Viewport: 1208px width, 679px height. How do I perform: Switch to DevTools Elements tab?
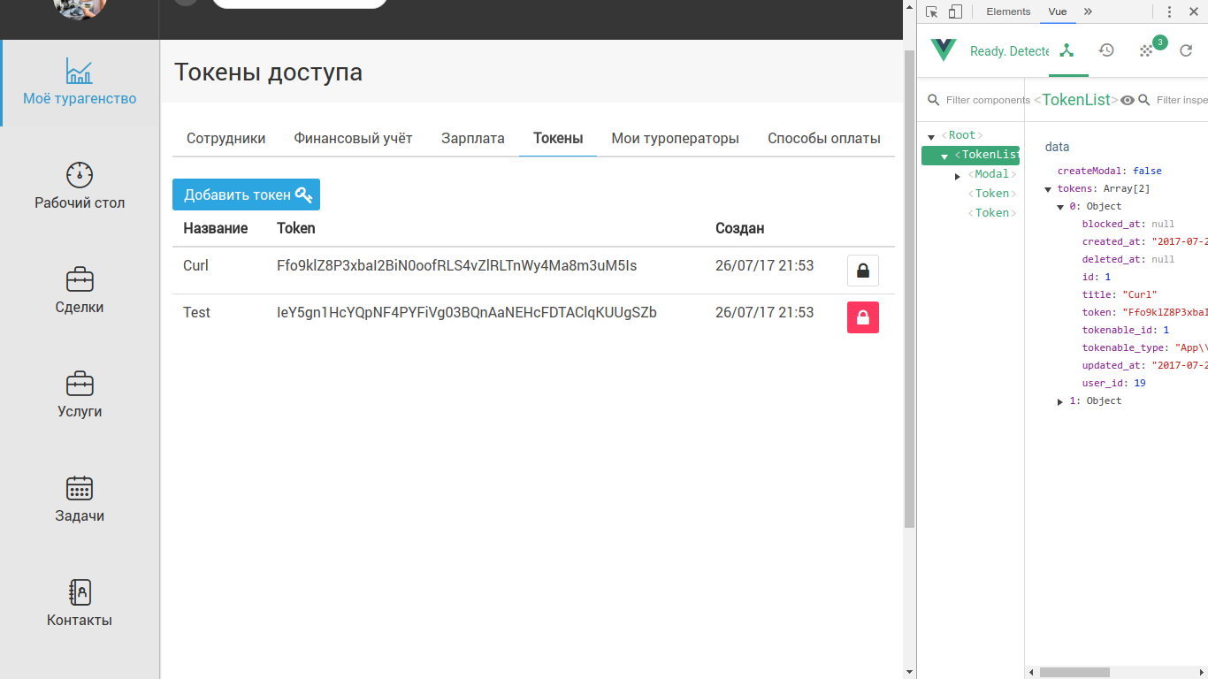point(1008,11)
